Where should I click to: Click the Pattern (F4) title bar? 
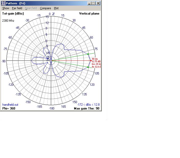click(x=51, y=3)
